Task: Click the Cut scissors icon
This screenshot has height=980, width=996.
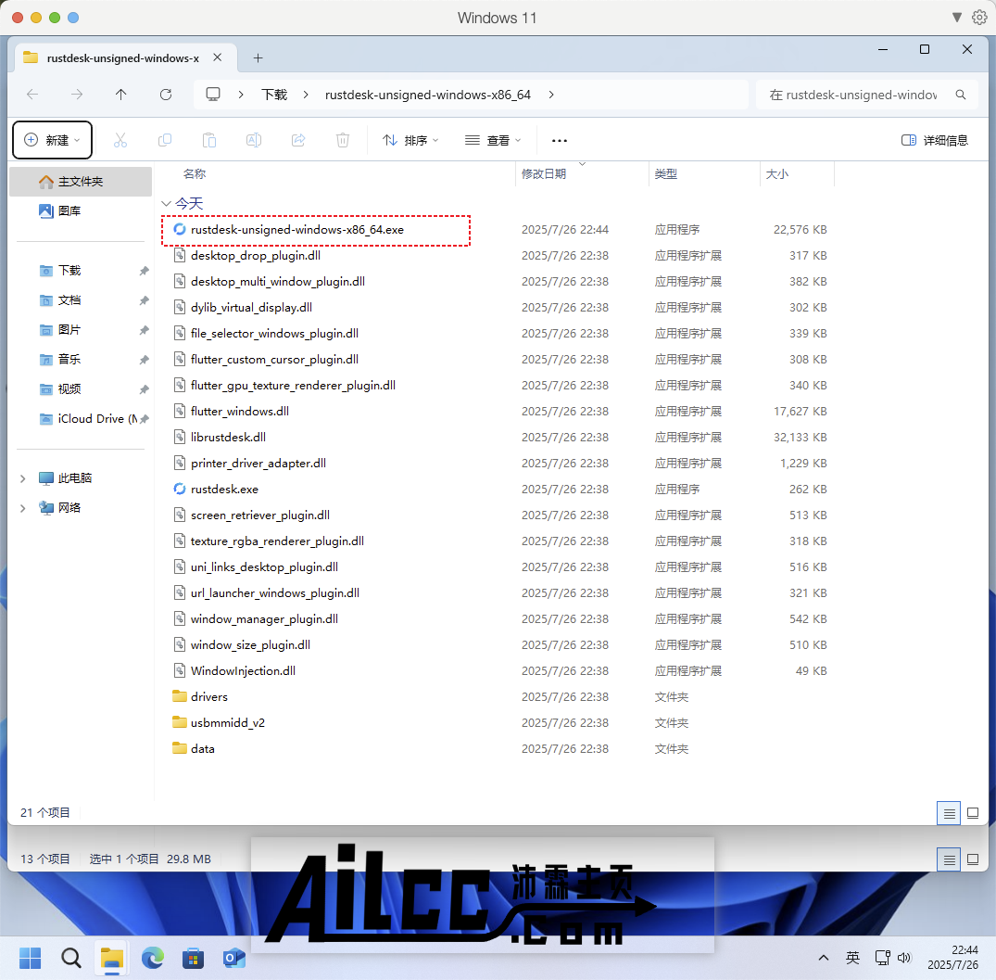Action: click(x=120, y=140)
